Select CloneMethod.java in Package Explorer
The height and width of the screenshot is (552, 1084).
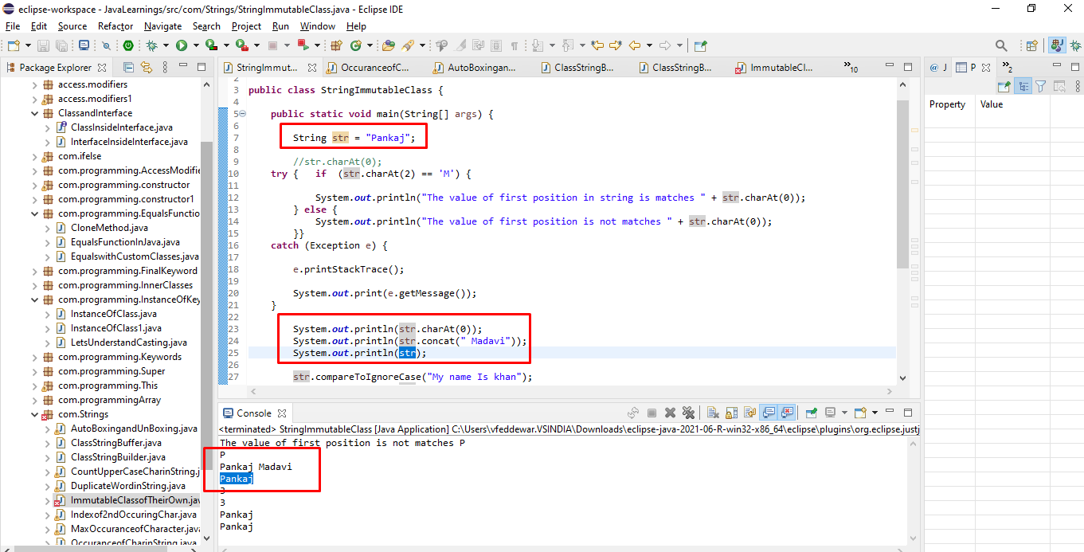click(x=109, y=228)
